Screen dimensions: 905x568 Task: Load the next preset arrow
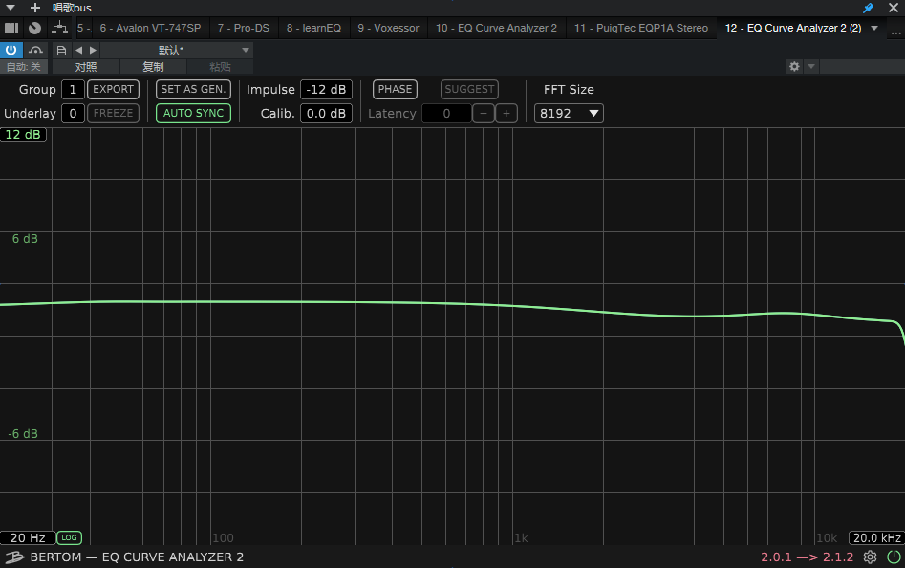coord(93,51)
